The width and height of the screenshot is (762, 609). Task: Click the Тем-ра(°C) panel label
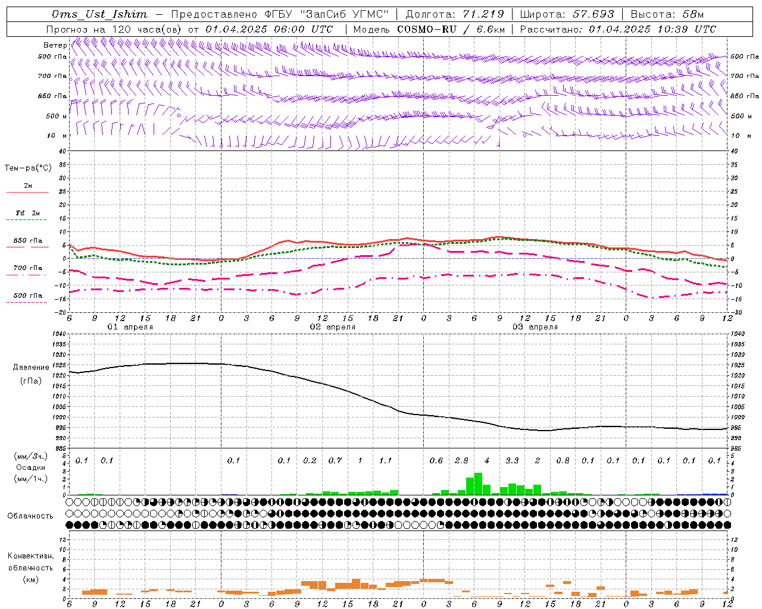tap(28, 168)
